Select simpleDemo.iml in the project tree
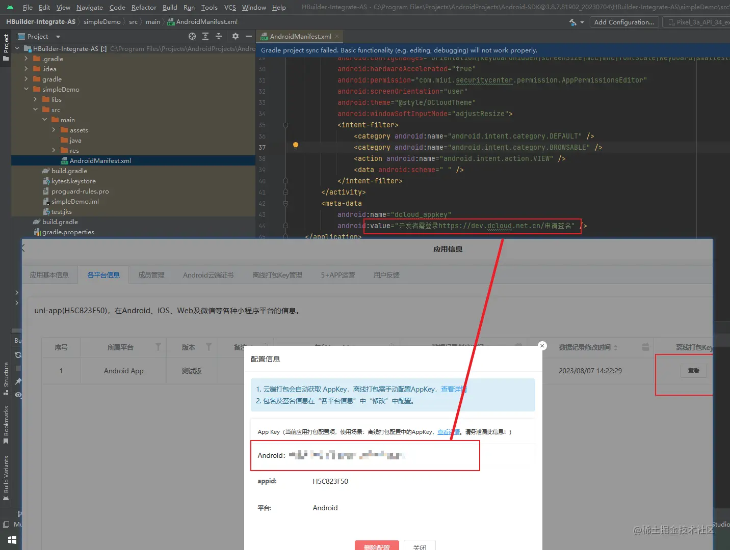This screenshot has width=730, height=550. [x=75, y=201]
